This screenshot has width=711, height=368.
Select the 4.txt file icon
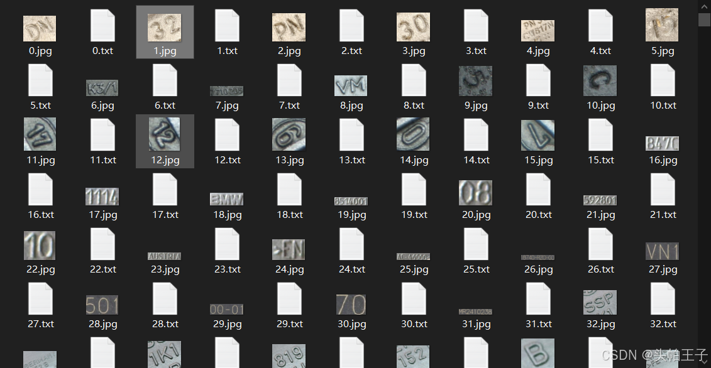[600, 26]
